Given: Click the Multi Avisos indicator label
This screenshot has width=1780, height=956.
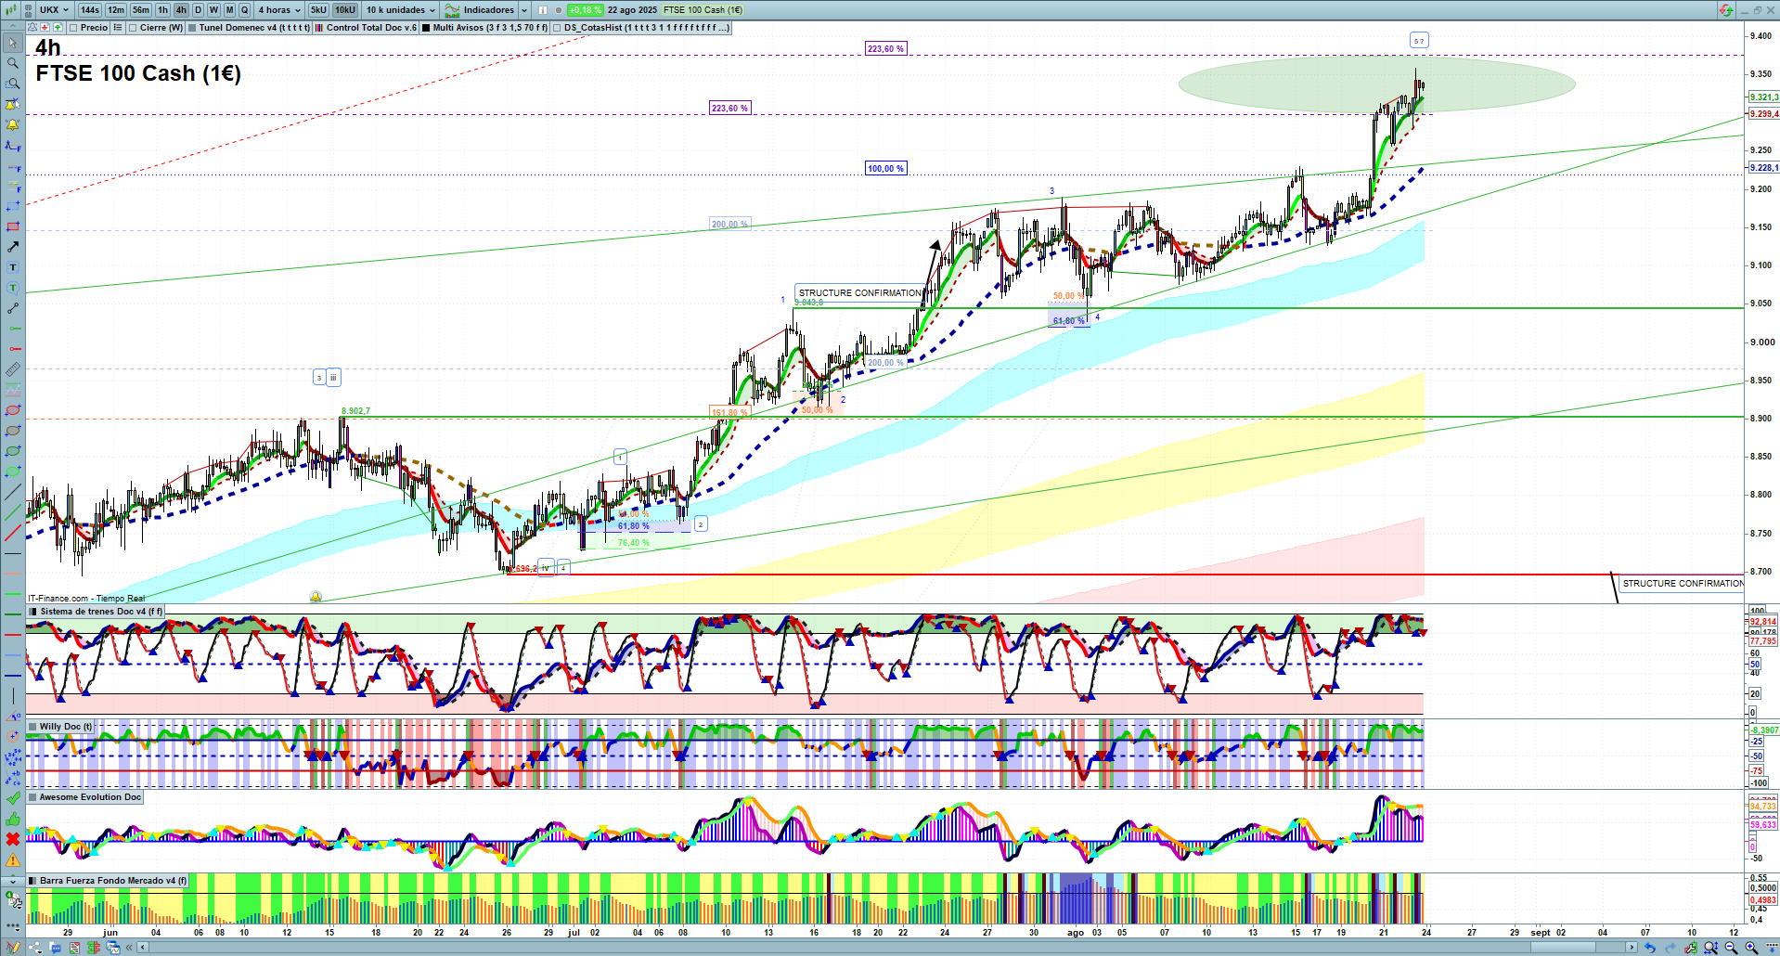Looking at the screenshot, I should coord(490,28).
